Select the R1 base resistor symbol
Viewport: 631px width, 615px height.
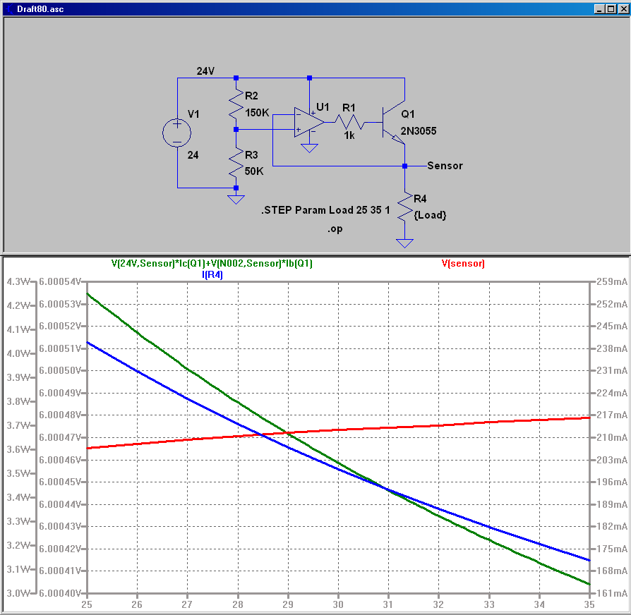point(349,122)
